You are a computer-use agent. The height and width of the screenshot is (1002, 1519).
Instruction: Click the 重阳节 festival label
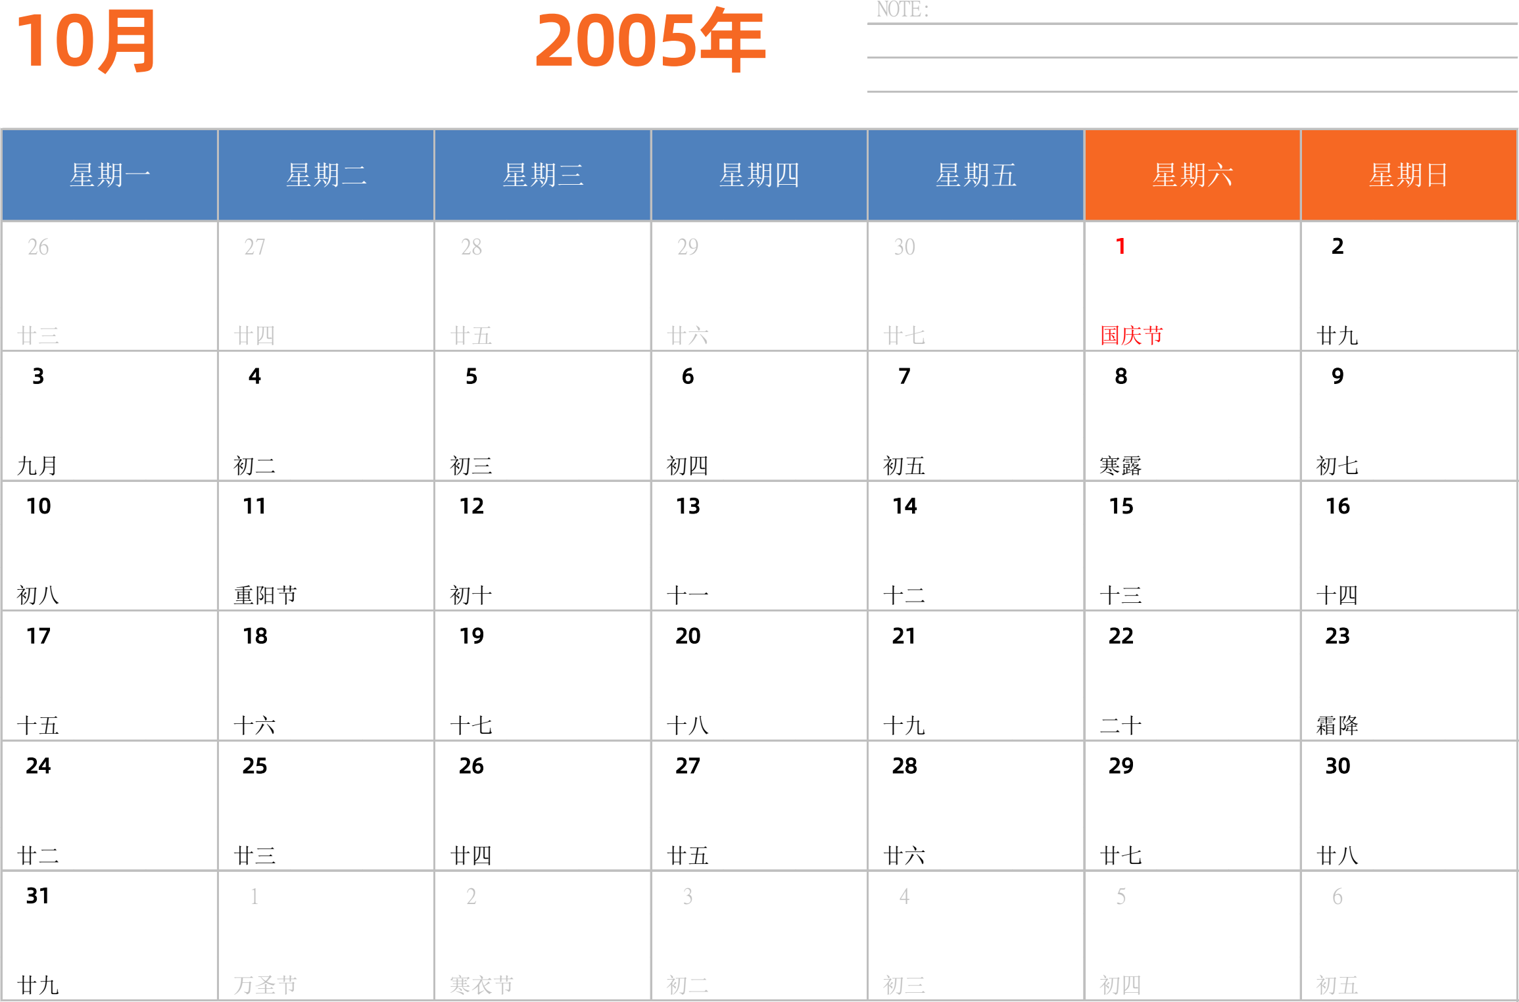click(266, 595)
